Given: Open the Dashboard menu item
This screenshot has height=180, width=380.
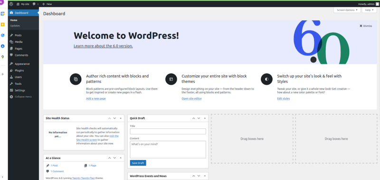Looking at the screenshot, I should click(23, 13).
